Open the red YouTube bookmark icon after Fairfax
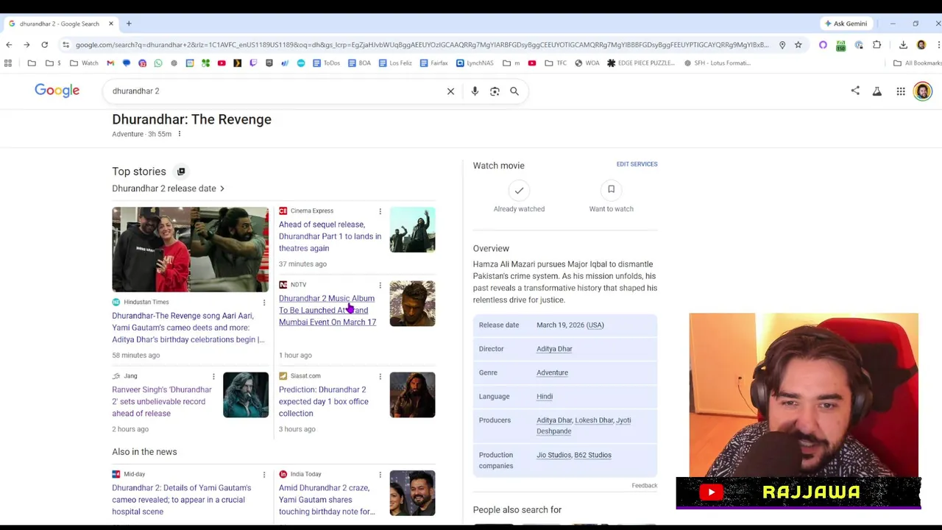Screen dimensions: 942x530 click(x=532, y=63)
